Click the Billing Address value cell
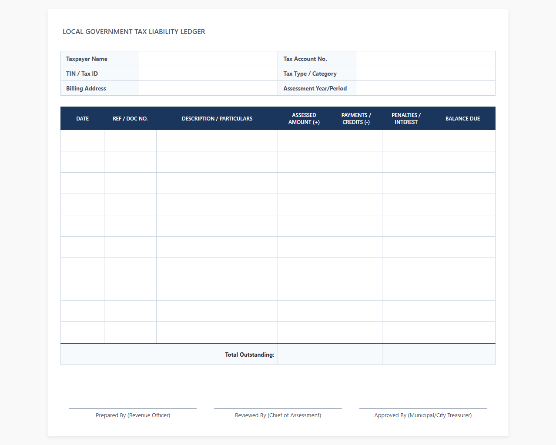556x445 pixels. pos(208,88)
